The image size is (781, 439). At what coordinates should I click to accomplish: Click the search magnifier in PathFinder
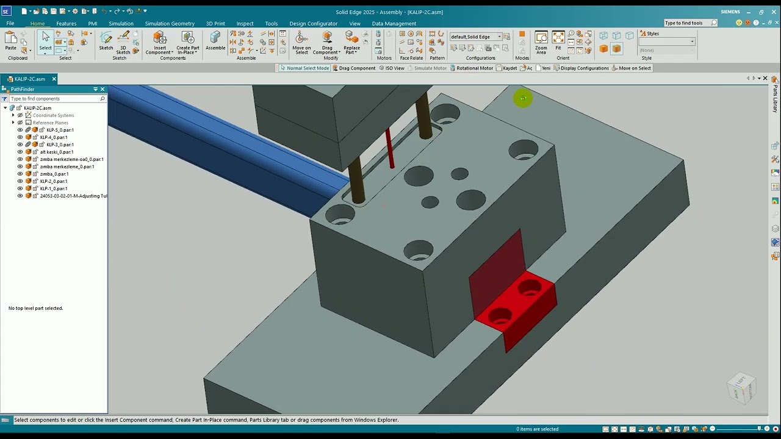coord(103,98)
